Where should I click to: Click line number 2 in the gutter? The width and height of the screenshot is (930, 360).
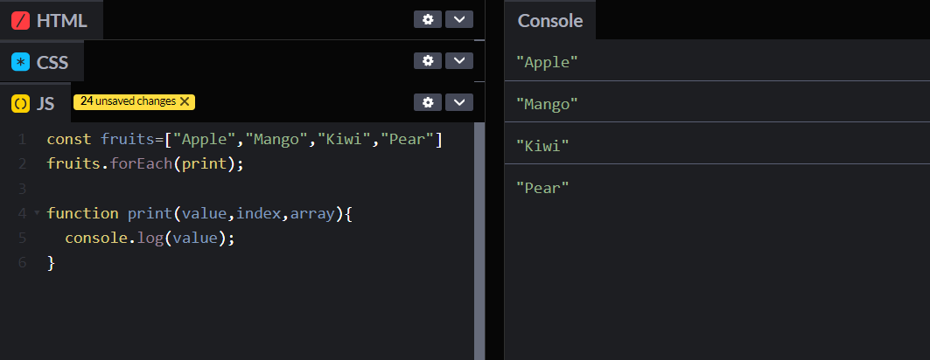pos(22,163)
